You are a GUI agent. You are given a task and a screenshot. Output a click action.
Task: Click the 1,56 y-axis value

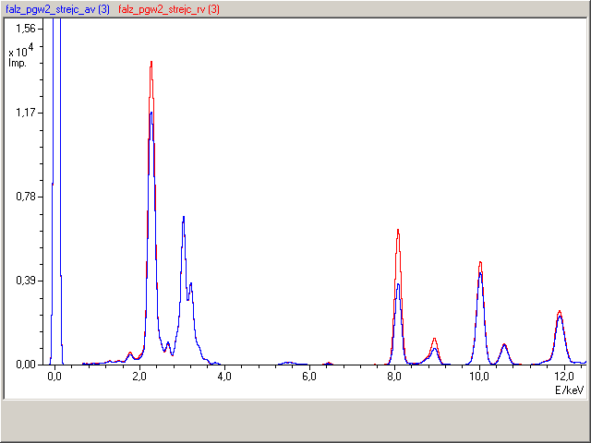[26, 28]
